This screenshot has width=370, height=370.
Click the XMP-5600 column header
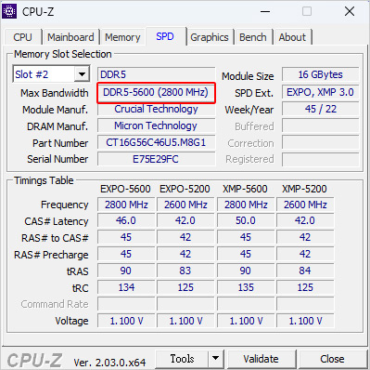coord(245,189)
